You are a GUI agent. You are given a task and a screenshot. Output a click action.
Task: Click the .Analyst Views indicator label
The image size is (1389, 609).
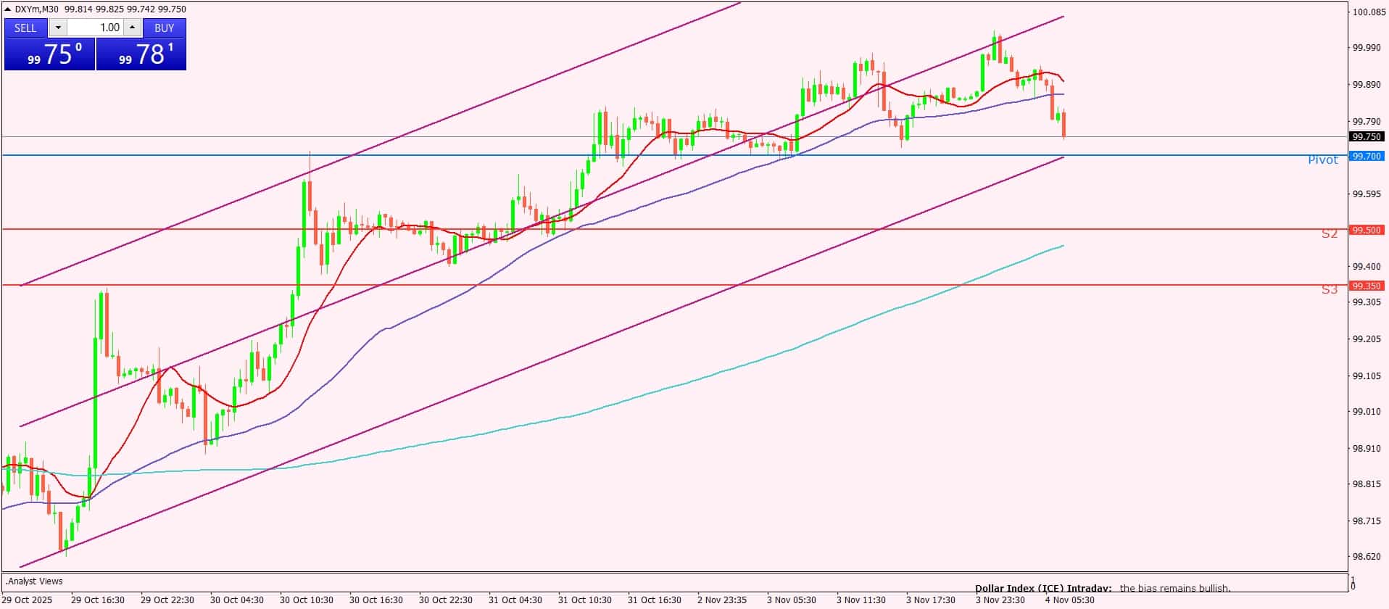[x=35, y=581]
